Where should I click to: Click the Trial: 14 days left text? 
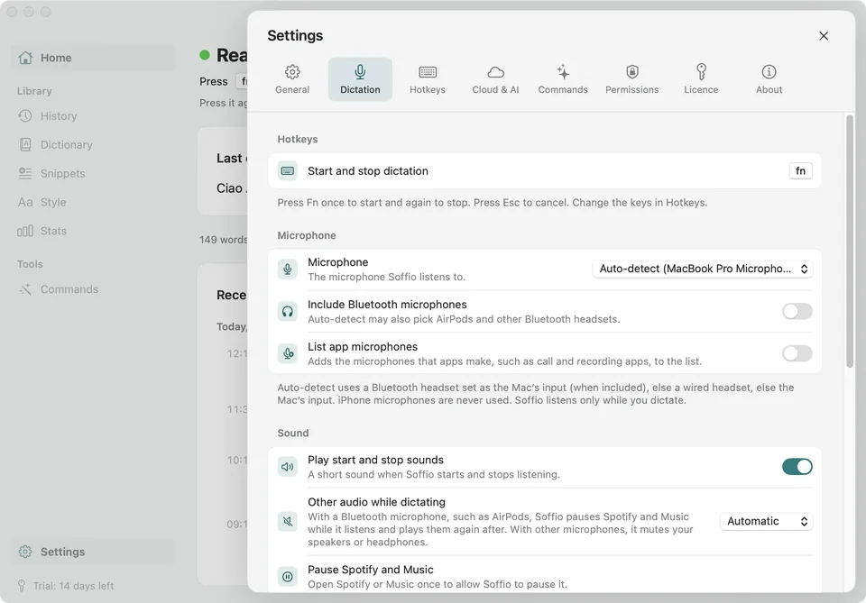(x=73, y=586)
